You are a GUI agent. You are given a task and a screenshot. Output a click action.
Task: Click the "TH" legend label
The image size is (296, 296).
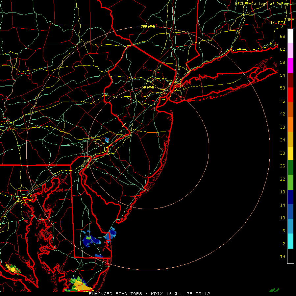coord(283,257)
